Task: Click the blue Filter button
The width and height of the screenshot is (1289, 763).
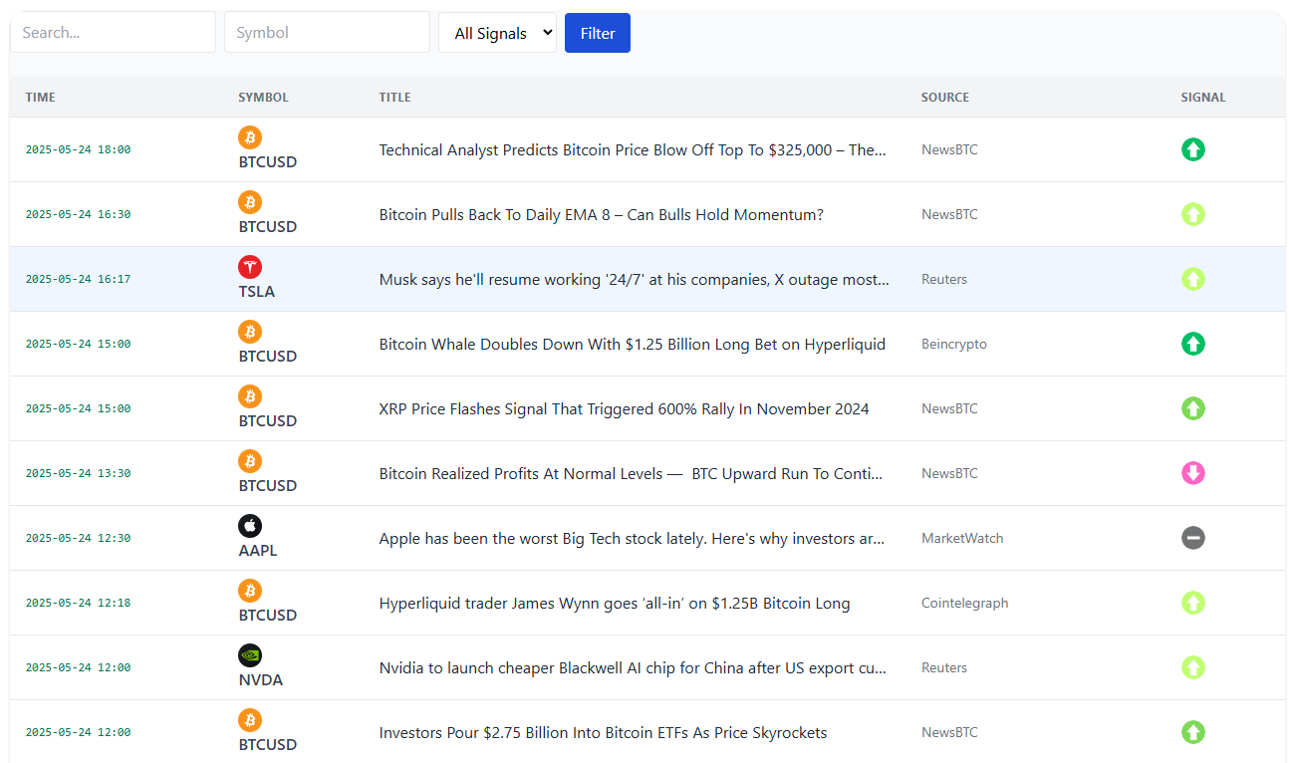Action: [598, 33]
